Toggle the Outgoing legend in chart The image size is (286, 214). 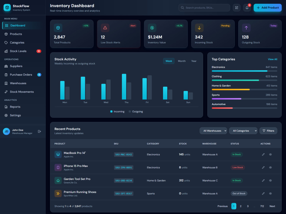tap(136, 112)
